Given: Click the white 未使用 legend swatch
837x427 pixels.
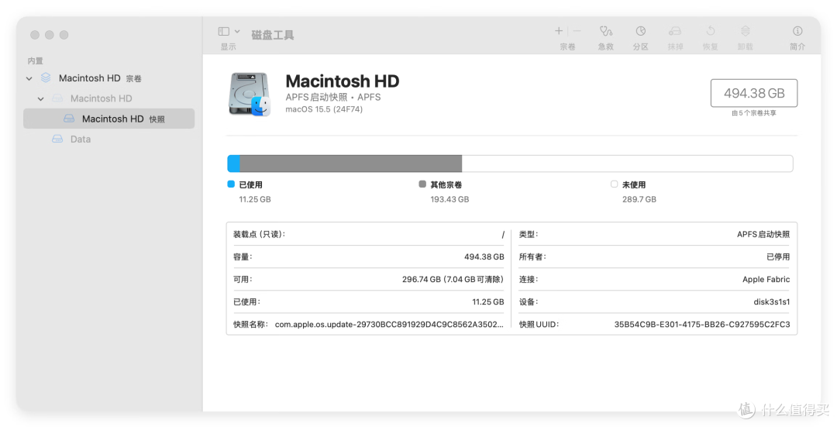Looking at the screenshot, I should (x=614, y=184).
